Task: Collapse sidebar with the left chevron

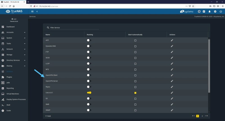Action: (37, 11)
